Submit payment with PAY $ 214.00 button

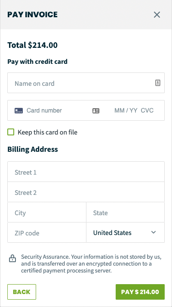140,292
